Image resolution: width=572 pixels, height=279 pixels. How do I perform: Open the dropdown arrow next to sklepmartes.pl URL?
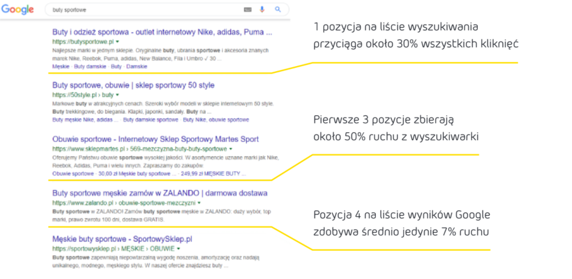(x=231, y=149)
